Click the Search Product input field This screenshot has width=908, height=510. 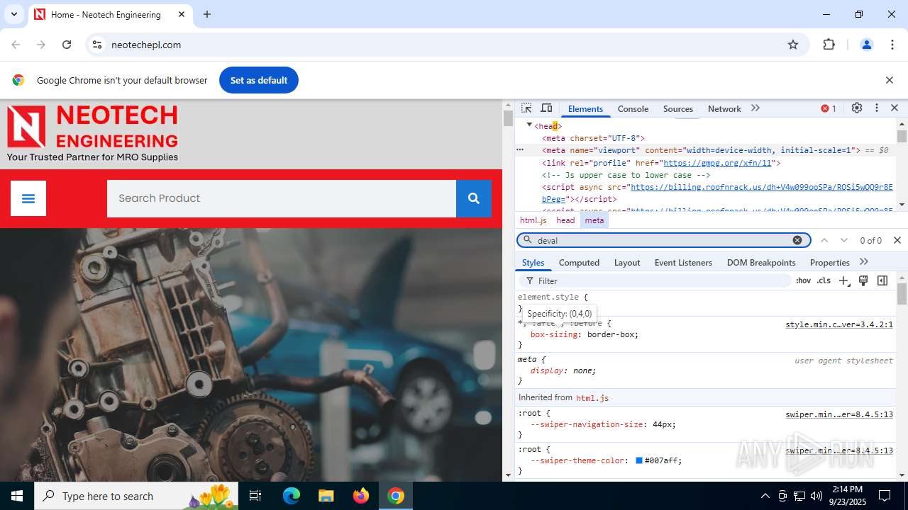(281, 198)
